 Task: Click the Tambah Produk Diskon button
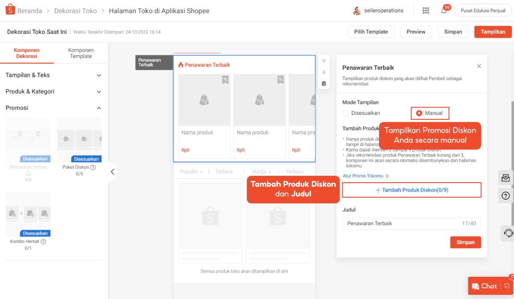412,190
